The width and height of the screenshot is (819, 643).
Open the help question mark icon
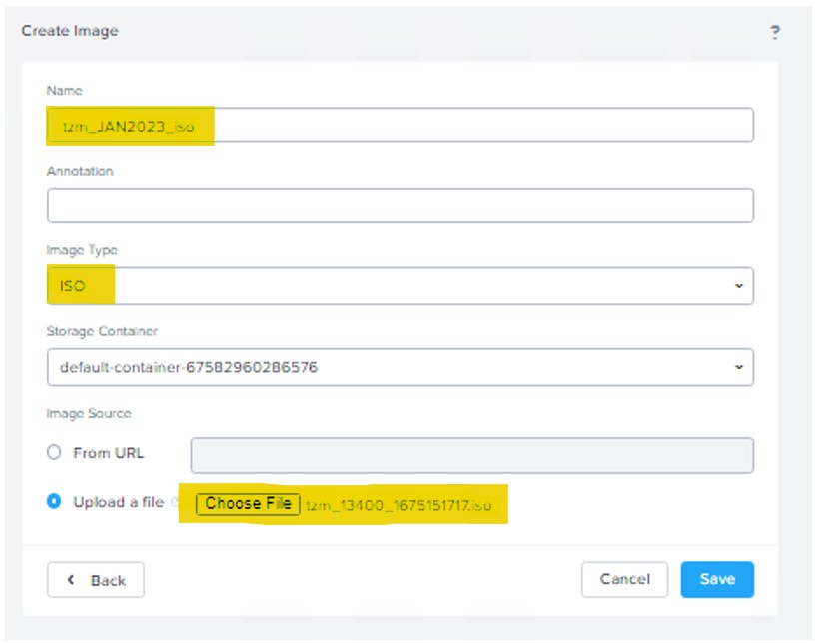coord(774,32)
